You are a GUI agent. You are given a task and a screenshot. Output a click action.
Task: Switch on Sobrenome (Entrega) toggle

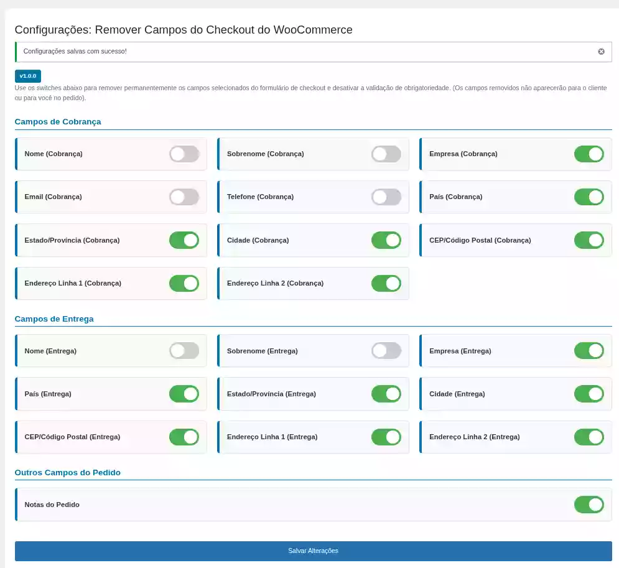[x=386, y=351]
